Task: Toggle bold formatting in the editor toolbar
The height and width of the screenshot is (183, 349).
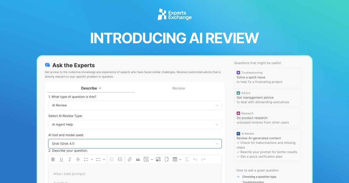Action: (53, 159)
